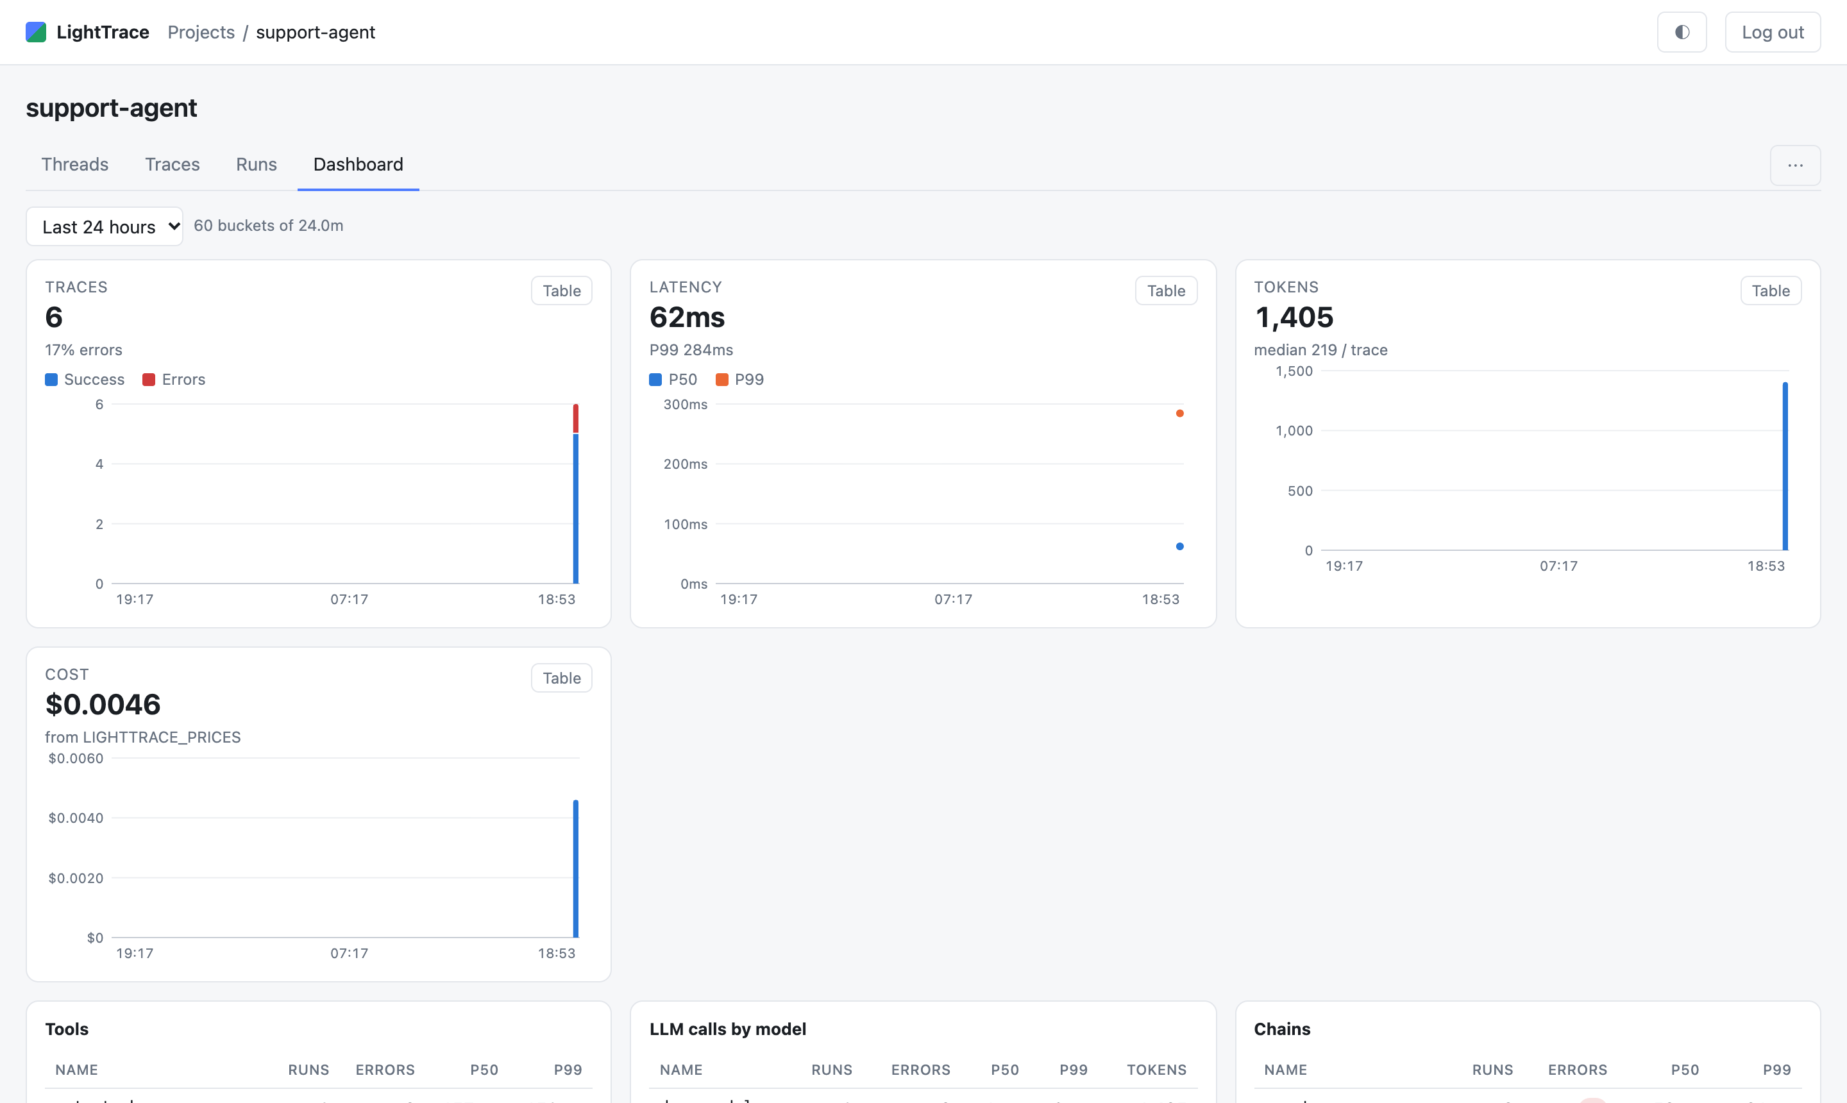The image size is (1847, 1103).
Task: Click the blue success bar in Traces chart
Action: pos(576,509)
